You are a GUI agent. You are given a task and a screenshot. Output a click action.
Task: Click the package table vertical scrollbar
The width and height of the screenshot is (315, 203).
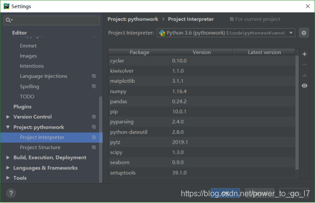[x=297, y=112]
